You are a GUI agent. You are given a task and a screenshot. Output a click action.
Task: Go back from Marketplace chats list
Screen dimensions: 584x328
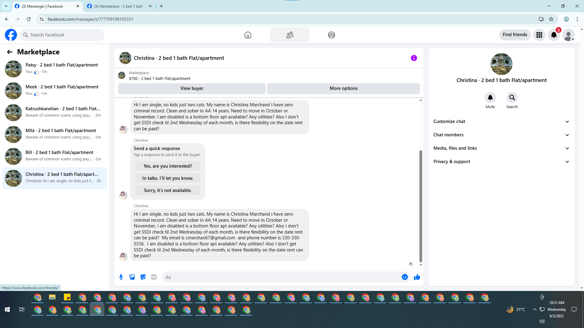point(10,52)
